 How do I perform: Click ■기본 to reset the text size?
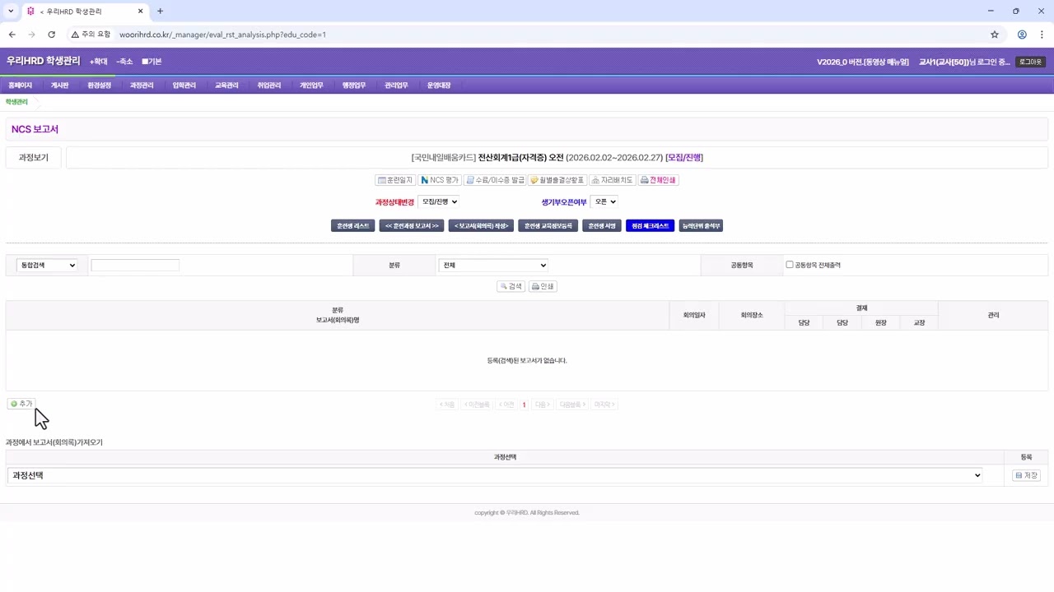[152, 62]
